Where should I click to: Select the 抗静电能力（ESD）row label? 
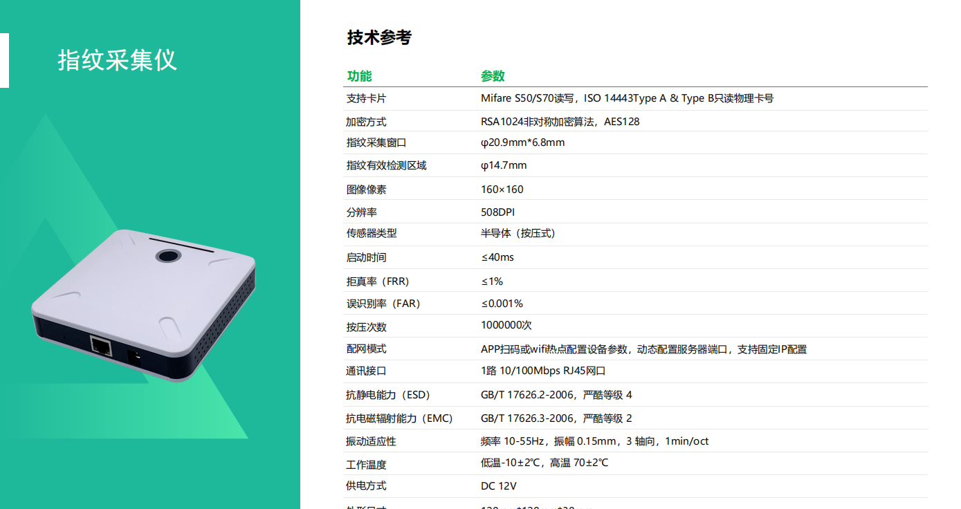tap(388, 395)
